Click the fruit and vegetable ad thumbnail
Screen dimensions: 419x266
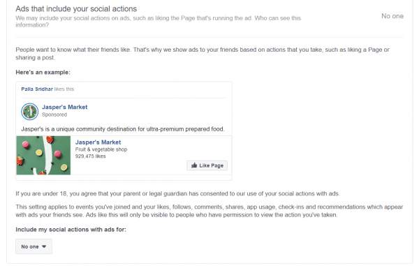tap(43, 155)
